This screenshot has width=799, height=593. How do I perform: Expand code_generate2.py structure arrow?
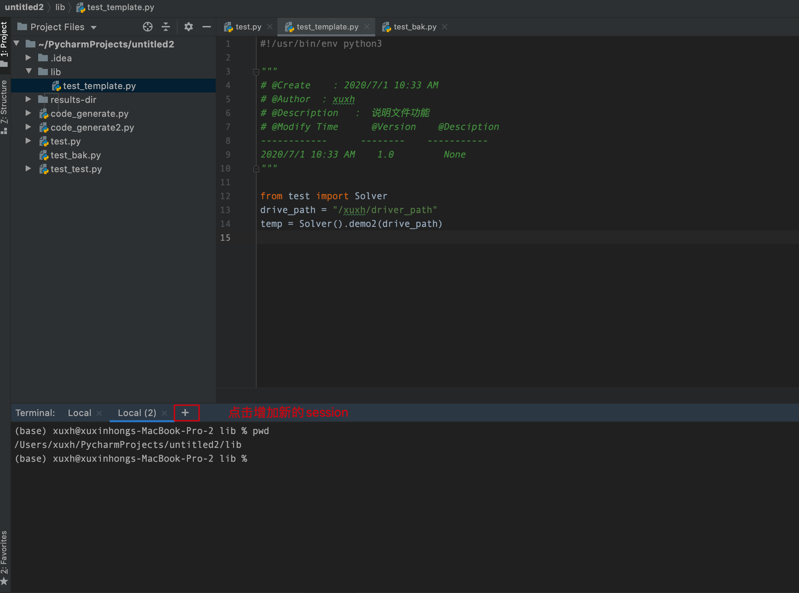click(x=28, y=127)
